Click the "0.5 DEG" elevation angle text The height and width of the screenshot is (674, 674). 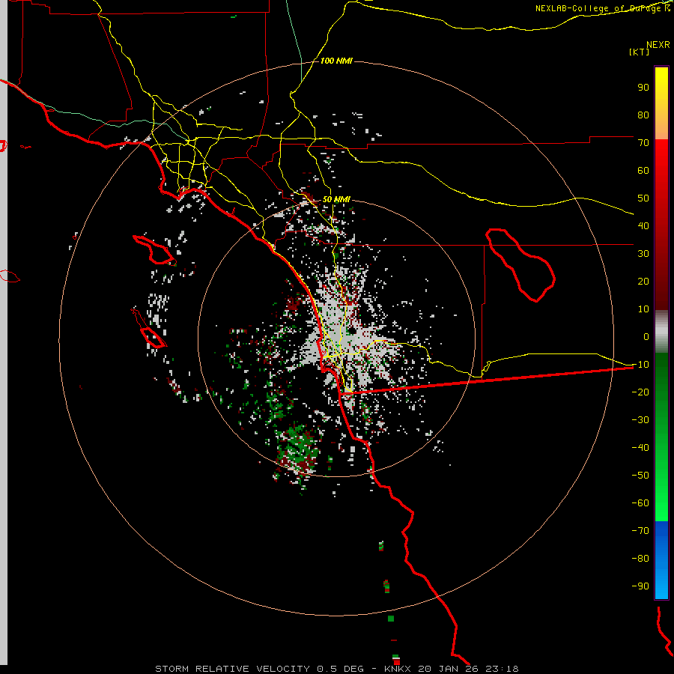(340, 669)
